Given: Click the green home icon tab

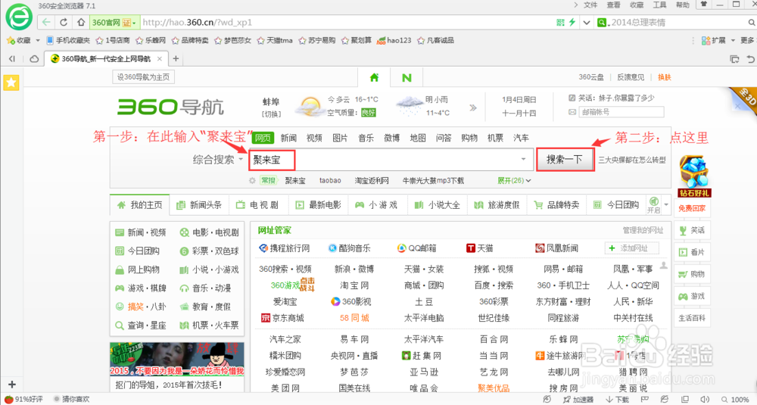Looking at the screenshot, I should pos(374,77).
